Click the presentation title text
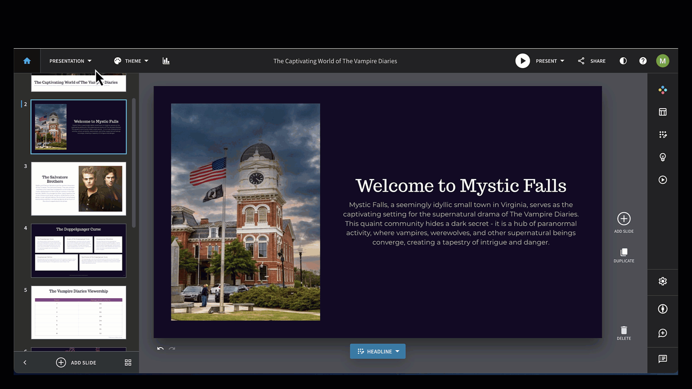Image resolution: width=692 pixels, height=389 pixels. pyautogui.click(x=335, y=61)
